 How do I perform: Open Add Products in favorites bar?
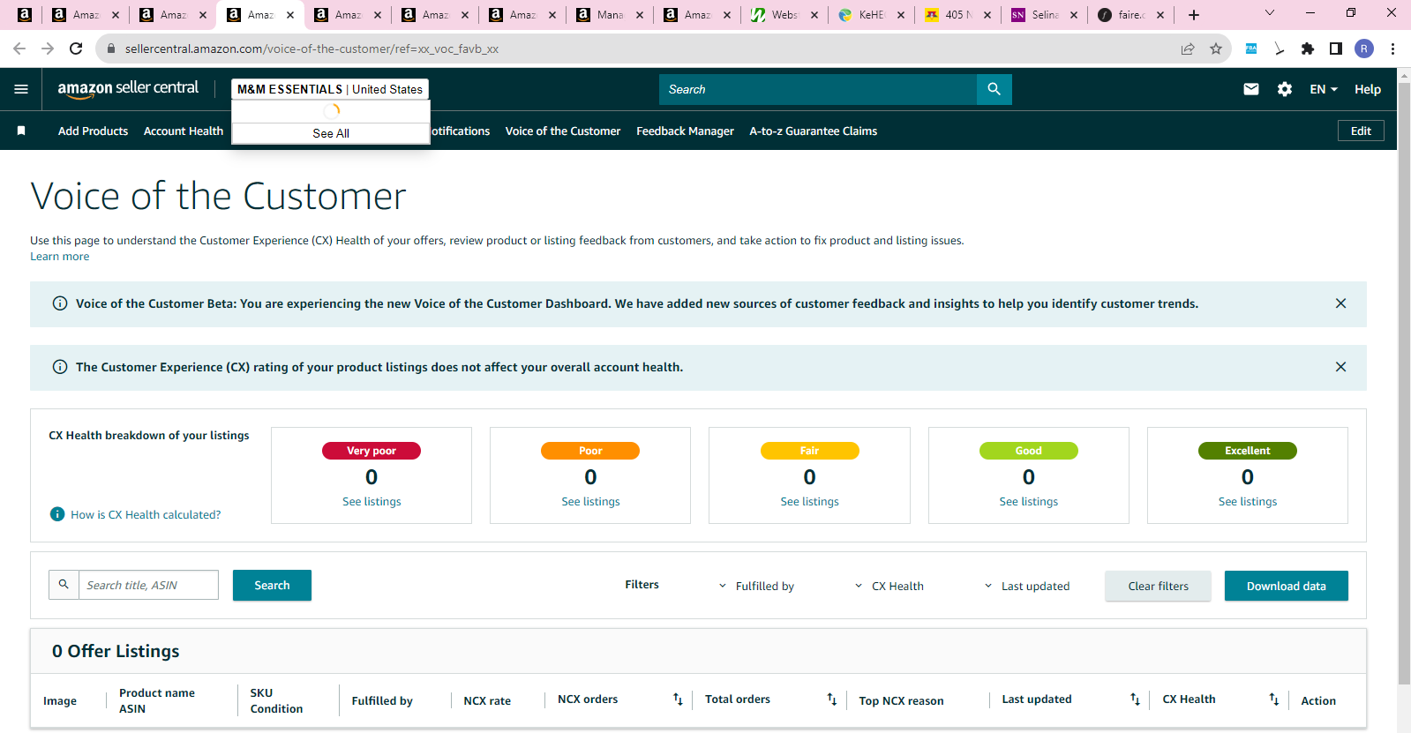click(93, 131)
